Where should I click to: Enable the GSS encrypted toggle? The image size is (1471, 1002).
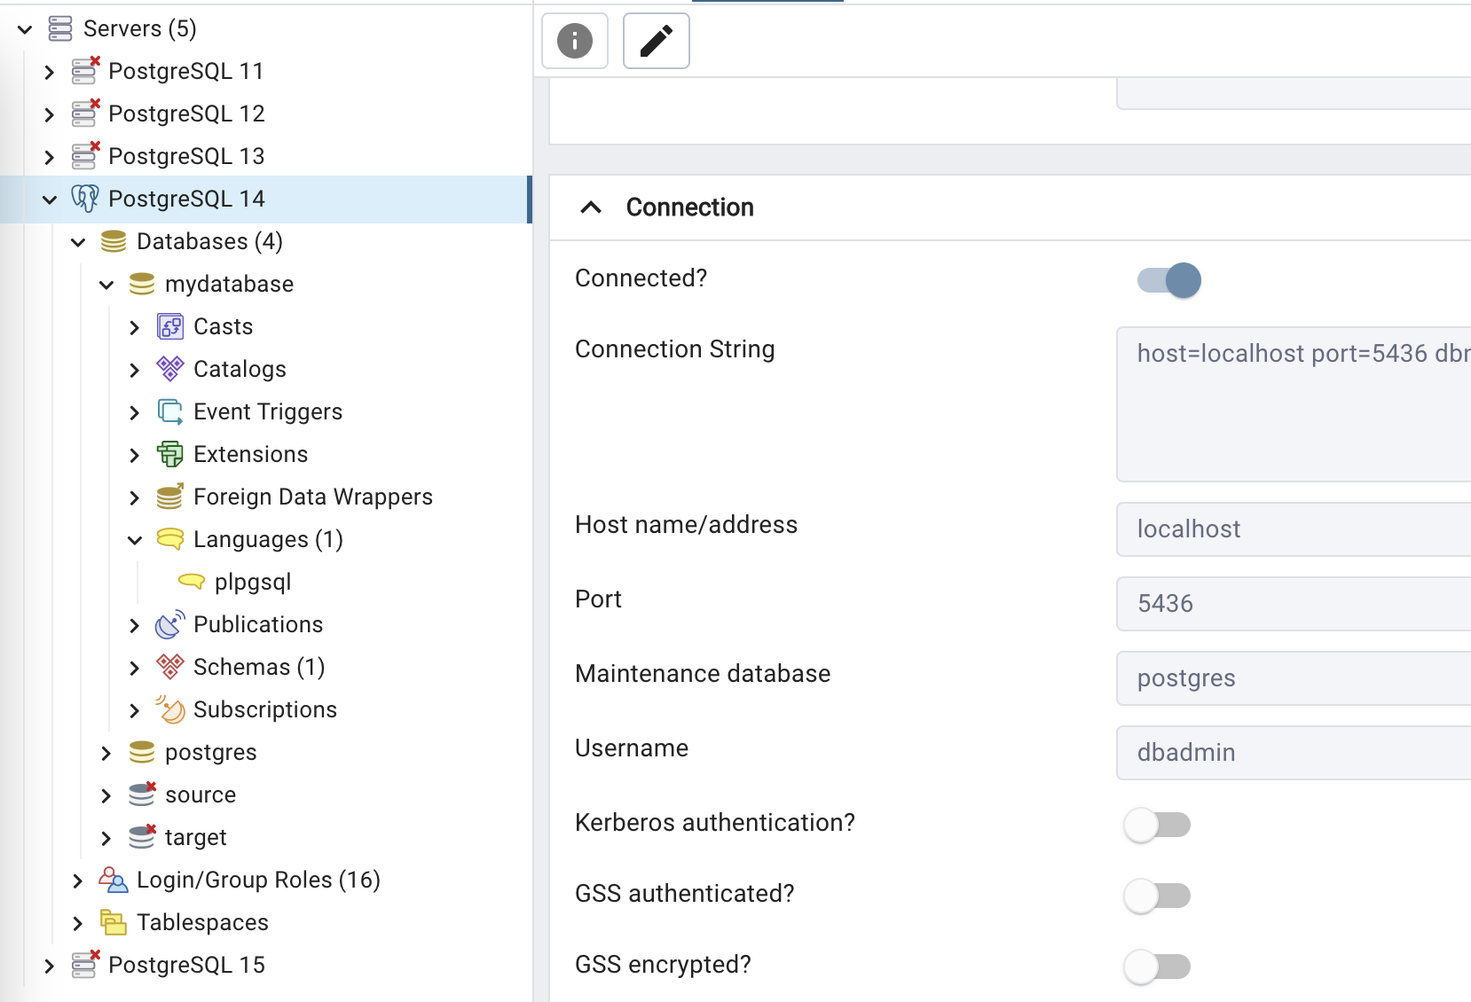pos(1157,966)
